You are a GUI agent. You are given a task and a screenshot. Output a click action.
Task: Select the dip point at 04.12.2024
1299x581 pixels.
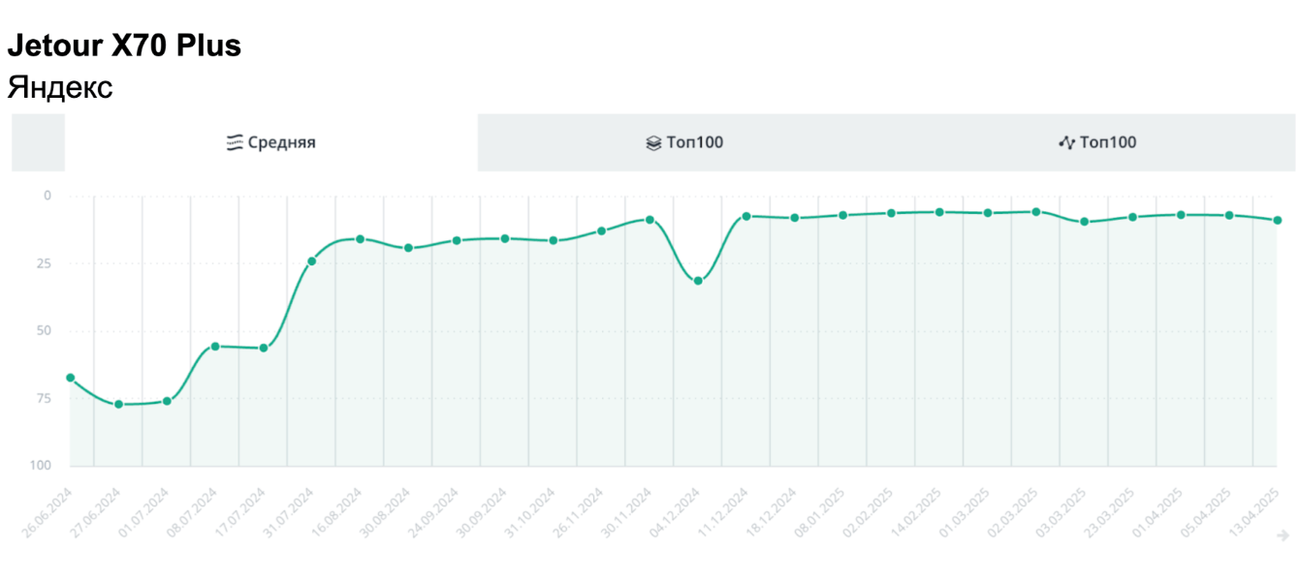click(698, 281)
